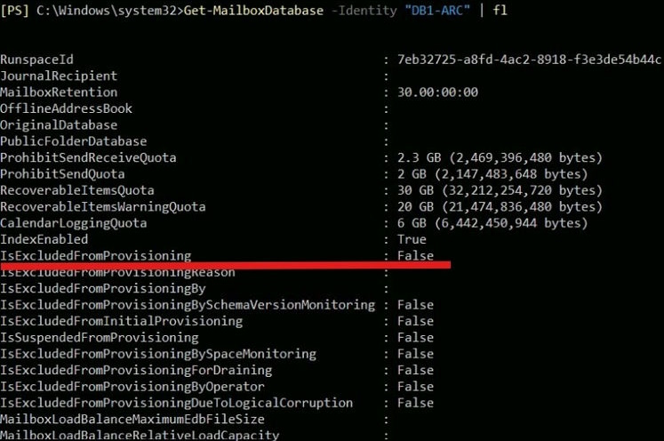The image size is (664, 441).
Task: Click the False value of IsExcludedFromProvisioning
Action: (415, 256)
